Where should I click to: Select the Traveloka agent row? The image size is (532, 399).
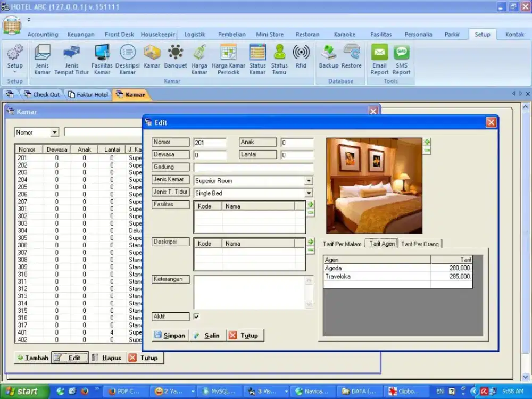pyautogui.click(x=397, y=276)
